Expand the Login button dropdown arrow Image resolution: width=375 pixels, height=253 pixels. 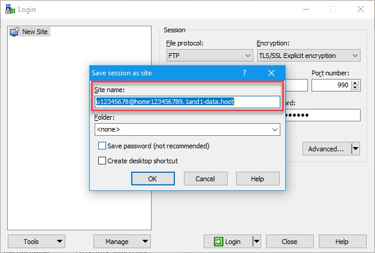[x=256, y=242]
